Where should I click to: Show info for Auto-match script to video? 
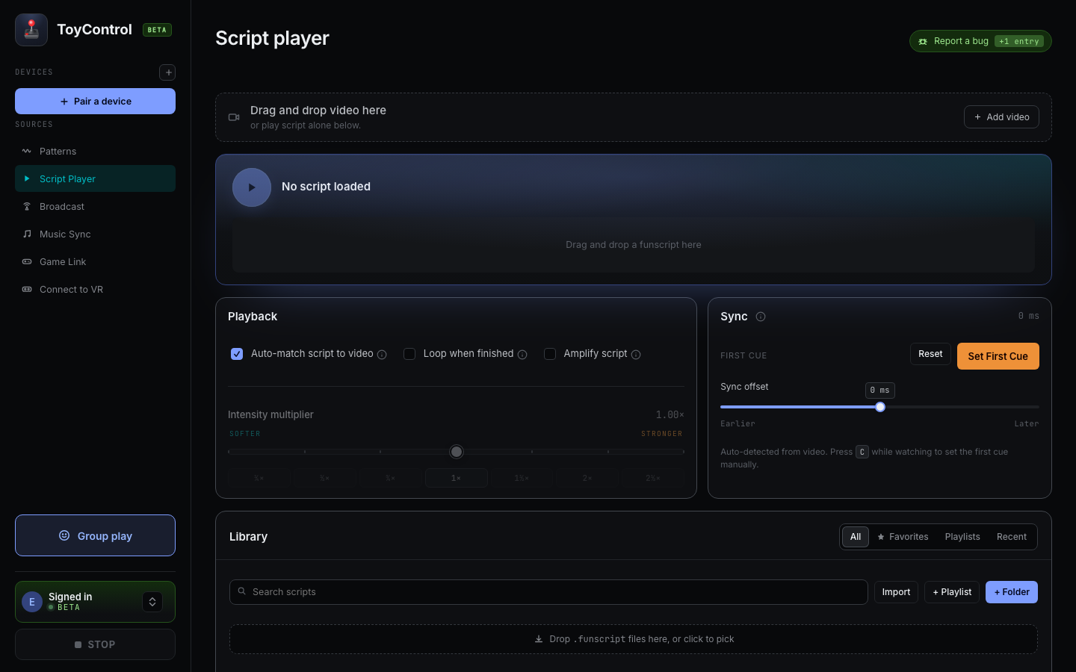pos(382,355)
